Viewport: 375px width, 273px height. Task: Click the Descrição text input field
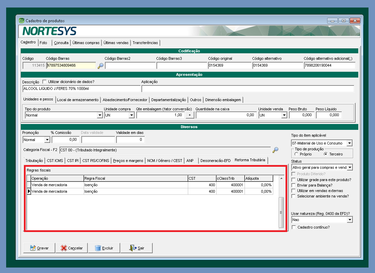[x=81, y=89]
